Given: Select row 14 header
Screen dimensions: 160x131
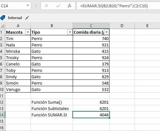Looking at the screenshot, I should click(x=3, y=115).
